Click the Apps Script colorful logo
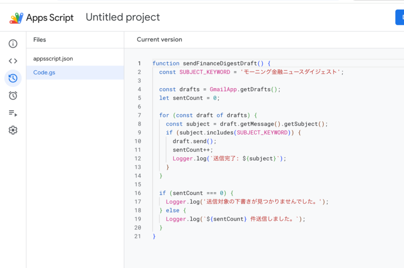 pyautogui.click(x=17, y=18)
